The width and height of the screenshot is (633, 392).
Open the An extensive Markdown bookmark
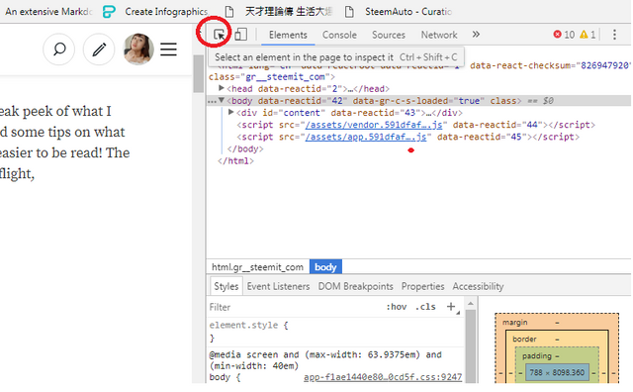pos(48,12)
